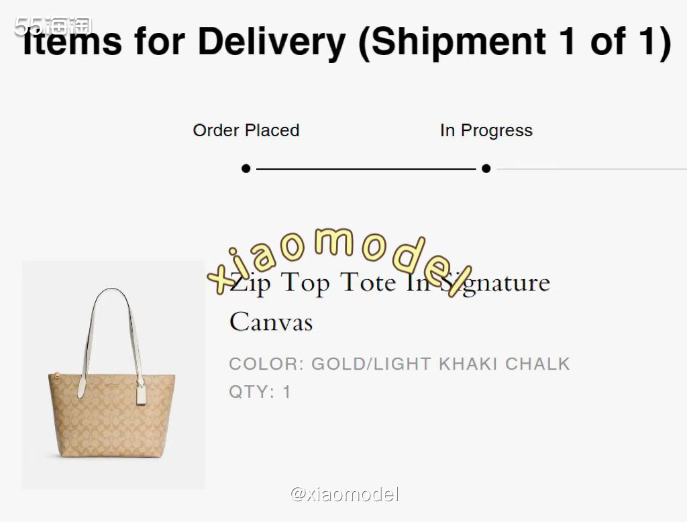Click the black completed progress line

[366, 169]
